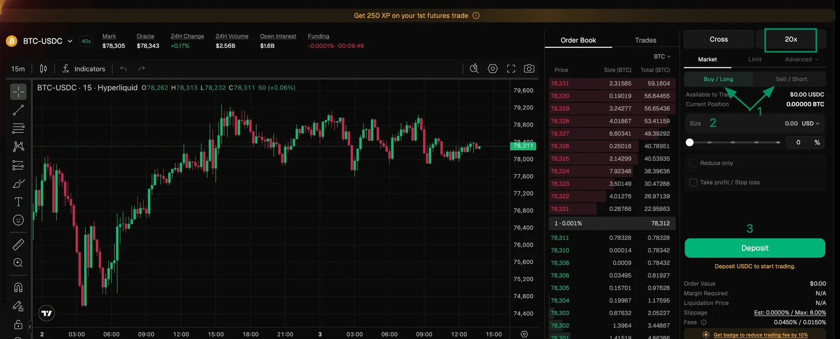The image size is (840, 339).
Task: Open the 15m timeframe selector
Action: 18,69
